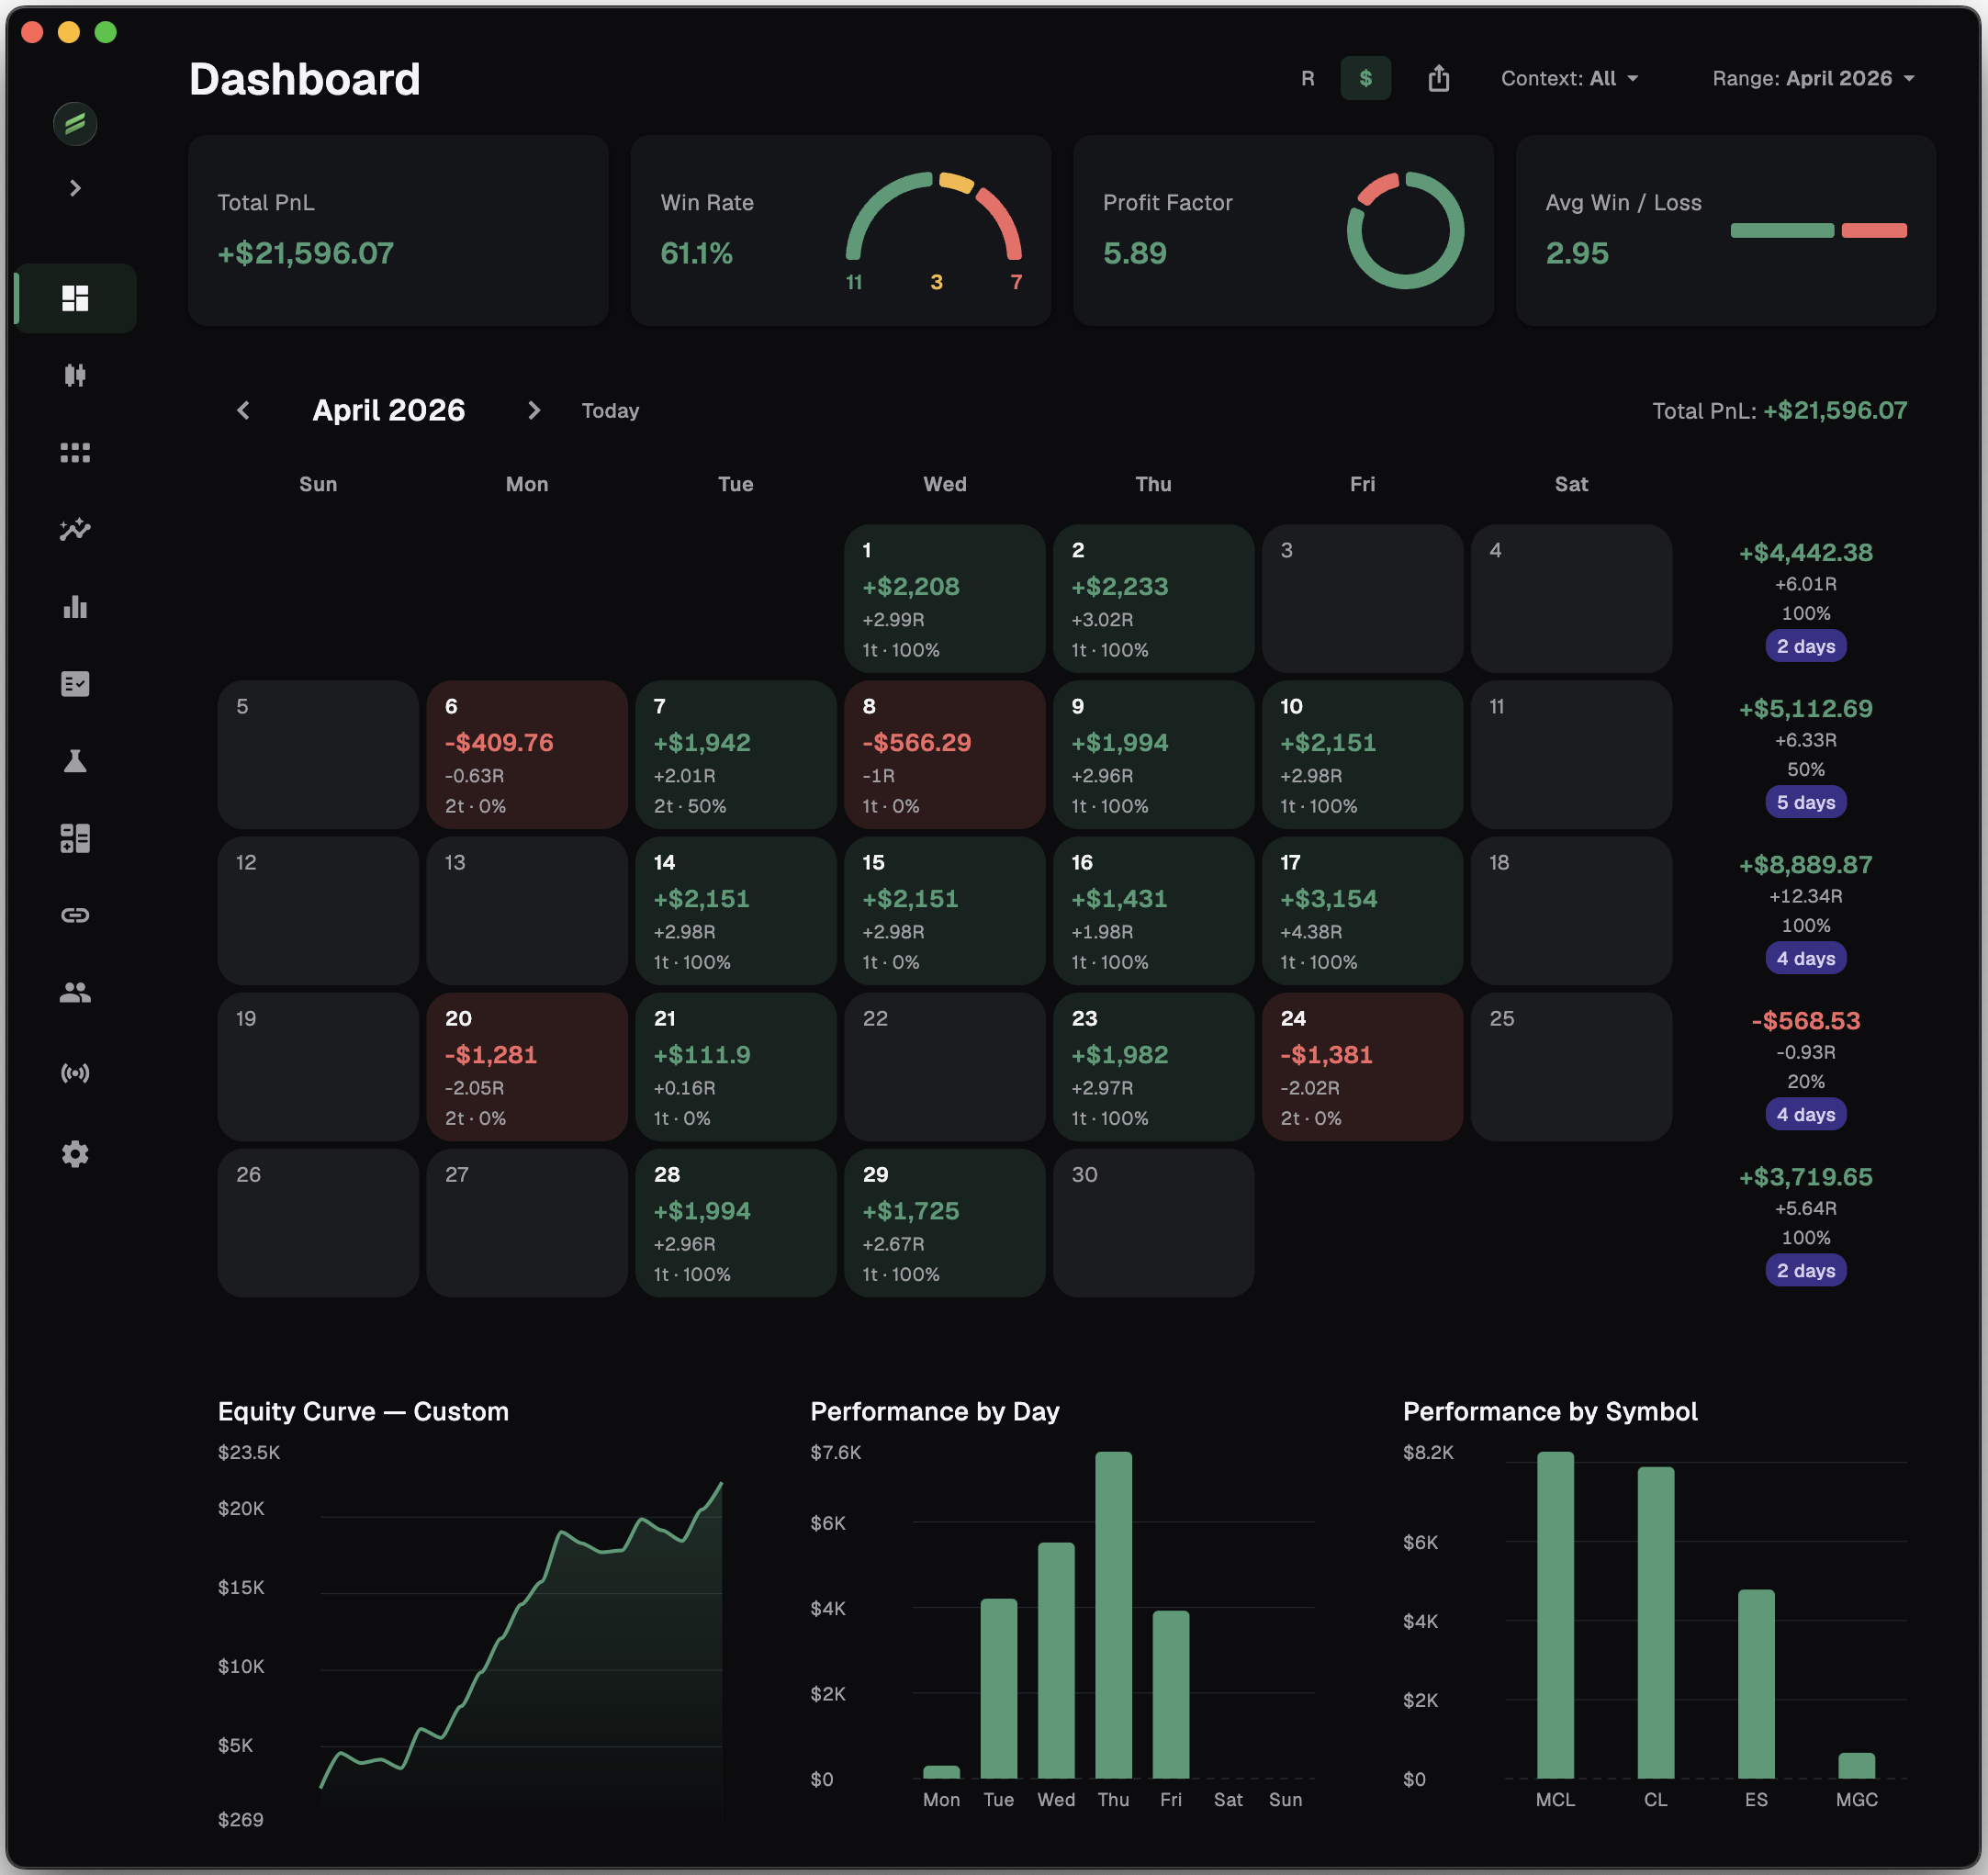1988x1875 pixels.
Task: Select empty day cell 22
Action: click(944, 1066)
